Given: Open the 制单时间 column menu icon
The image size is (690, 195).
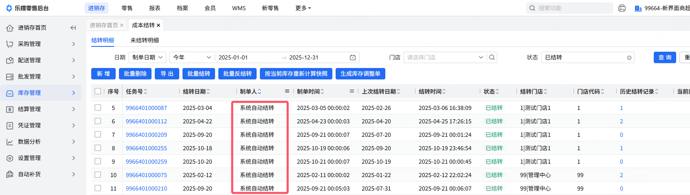Looking at the screenshot, I should pos(352,91).
